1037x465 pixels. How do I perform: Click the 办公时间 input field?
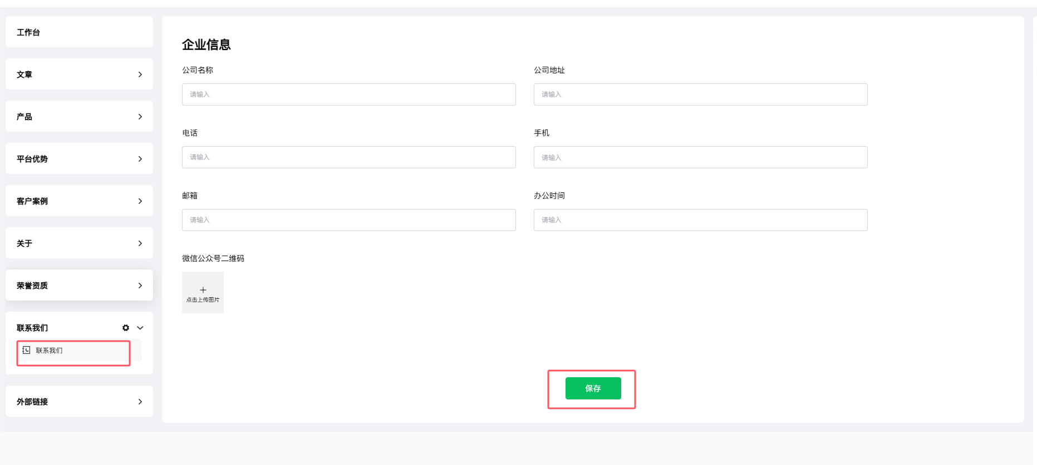701,220
